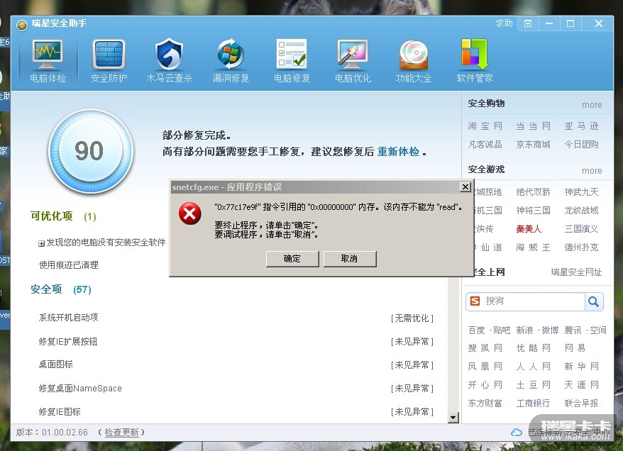Open the 瑞星安全网址 link

pyautogui.click(x=576, y=272)
